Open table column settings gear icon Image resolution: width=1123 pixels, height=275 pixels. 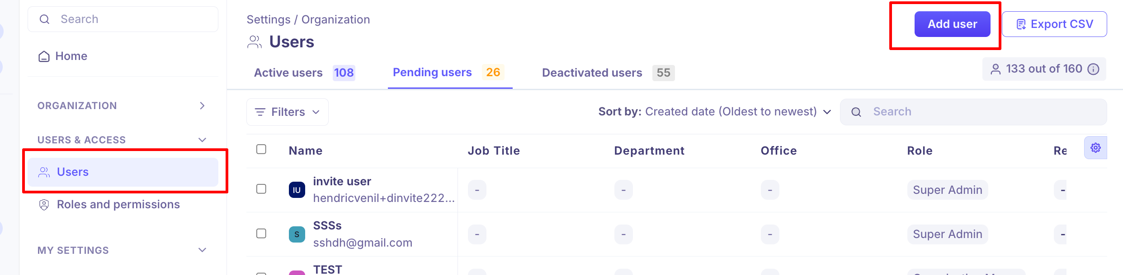coord(1095,148)
